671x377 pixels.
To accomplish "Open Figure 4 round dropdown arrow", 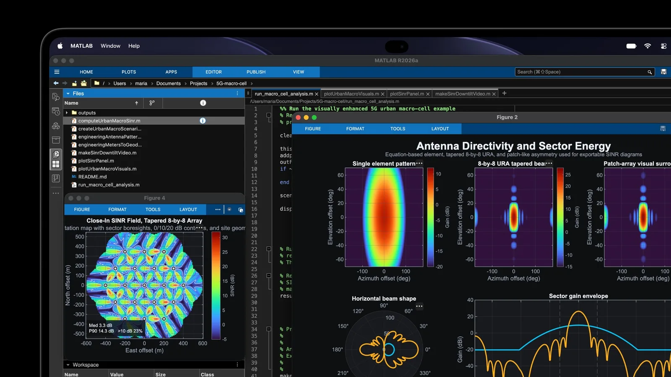I will pos(229,209).
